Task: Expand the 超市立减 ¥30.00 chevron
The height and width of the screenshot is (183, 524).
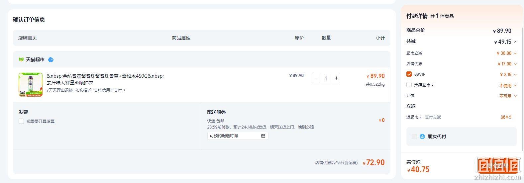Action: [515, 53]
